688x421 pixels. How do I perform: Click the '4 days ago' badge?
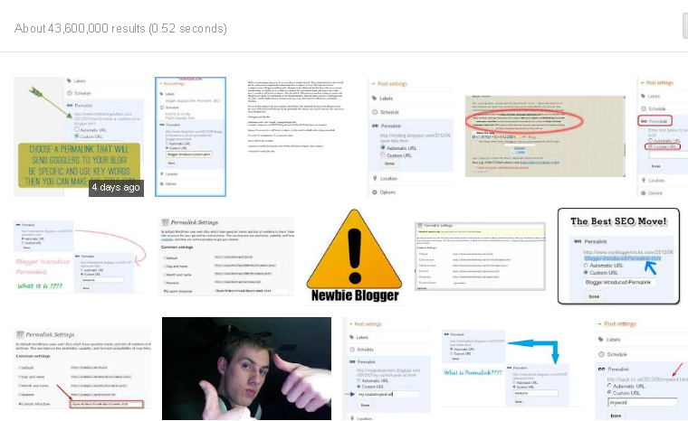pos(115,188)
